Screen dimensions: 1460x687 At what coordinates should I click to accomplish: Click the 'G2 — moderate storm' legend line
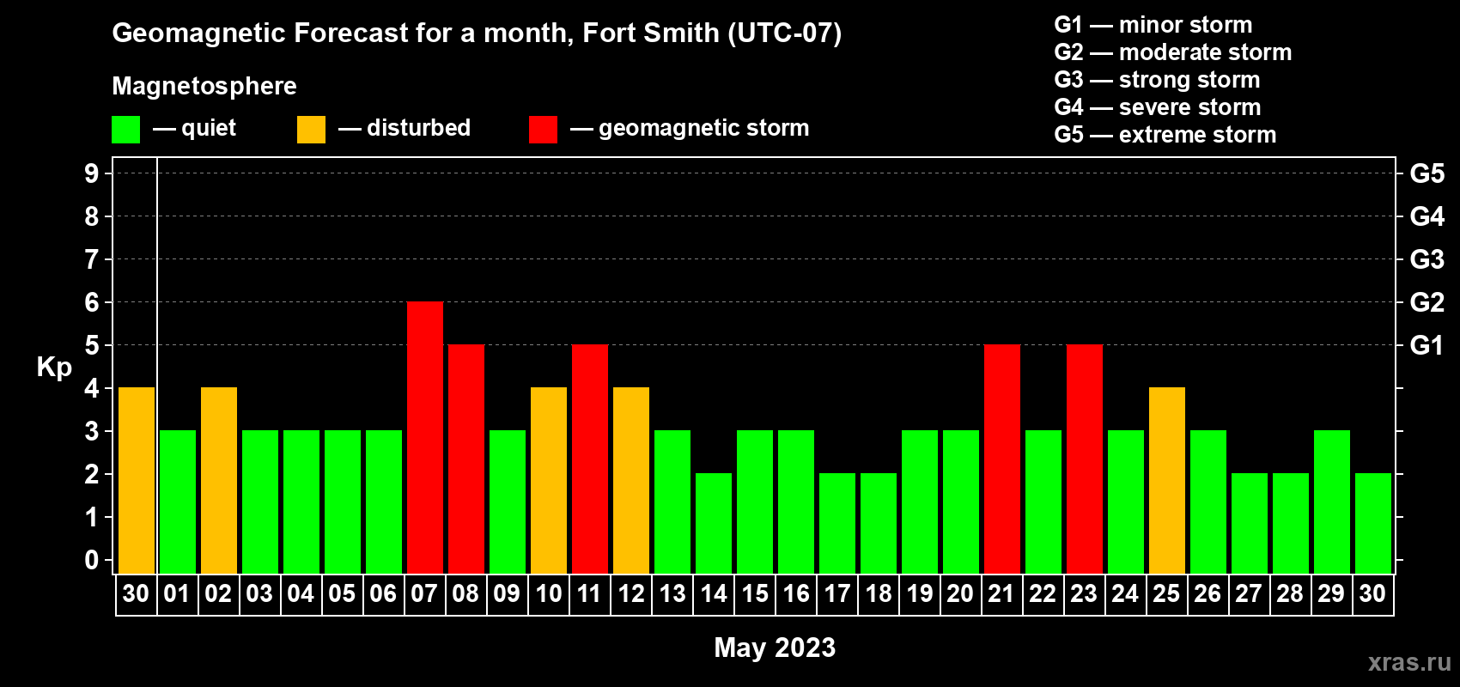tap(1173, 52)
